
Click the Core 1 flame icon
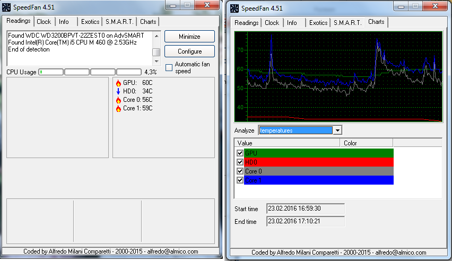[118, 109]
